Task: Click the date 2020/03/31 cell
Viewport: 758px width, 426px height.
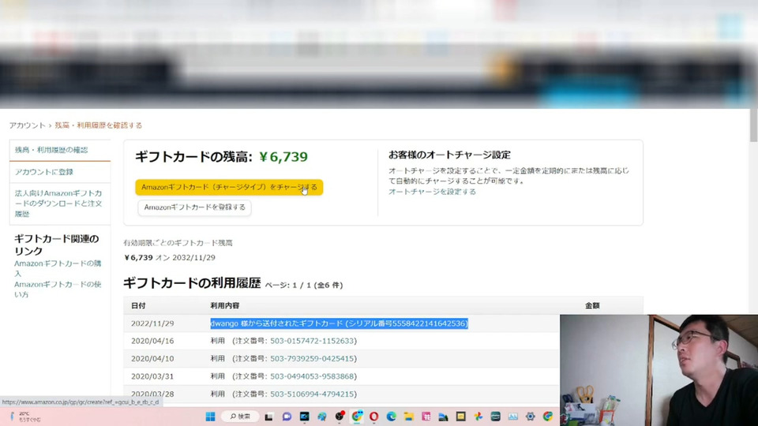Action: pos(152,376)
